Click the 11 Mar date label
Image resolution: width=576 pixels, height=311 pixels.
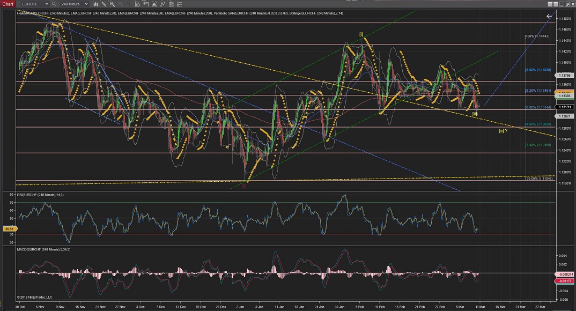point(480,307)
